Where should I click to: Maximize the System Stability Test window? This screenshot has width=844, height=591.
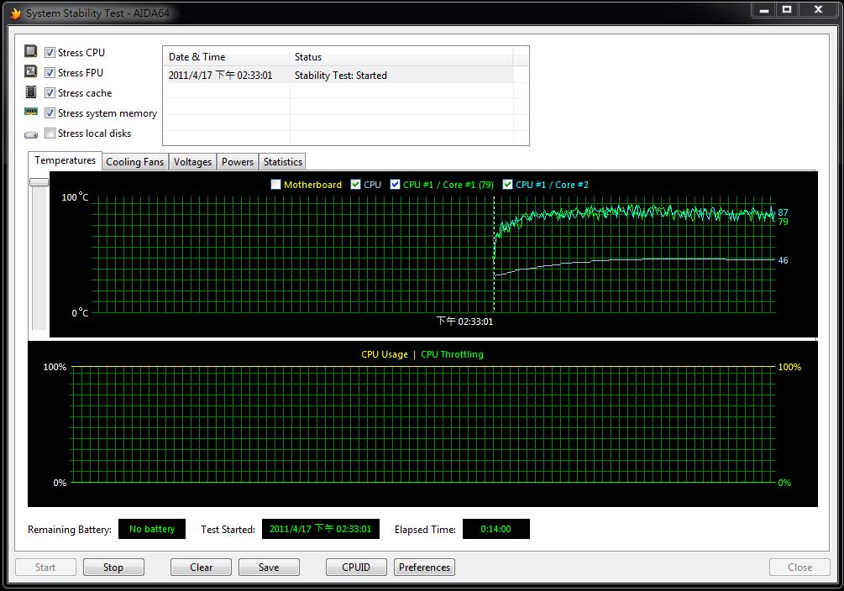[x=787, y=10]
